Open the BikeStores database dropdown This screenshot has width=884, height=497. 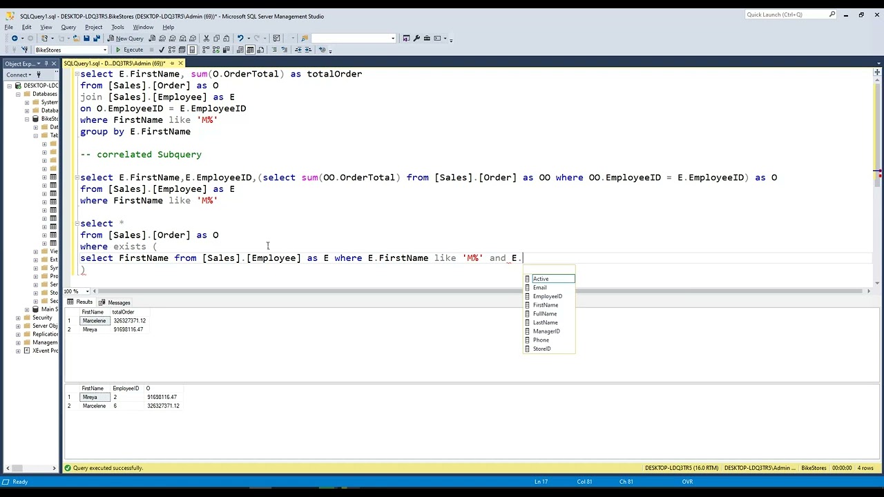[x=105, y=50]
